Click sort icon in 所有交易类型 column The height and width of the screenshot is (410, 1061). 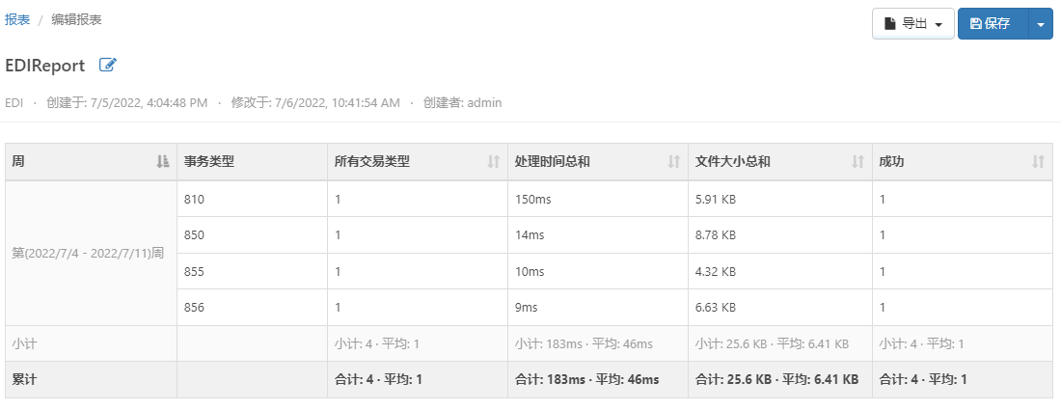click(494, 162)
